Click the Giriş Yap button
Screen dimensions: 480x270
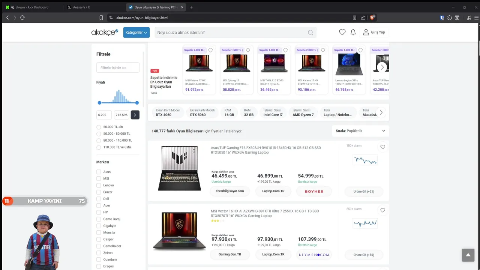[x=374, y=33]
